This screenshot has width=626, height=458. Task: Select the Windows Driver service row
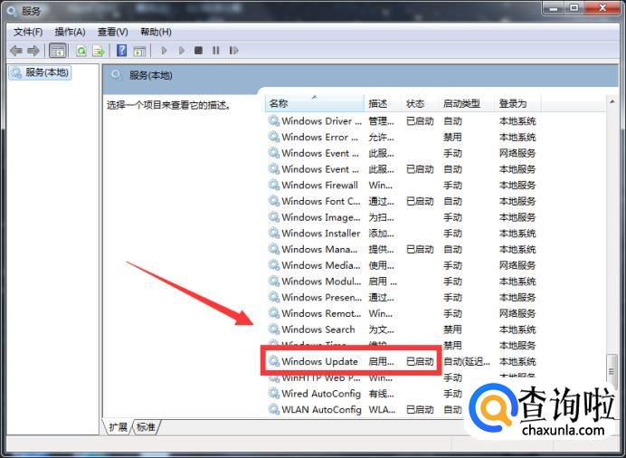[x=403, y=121]
